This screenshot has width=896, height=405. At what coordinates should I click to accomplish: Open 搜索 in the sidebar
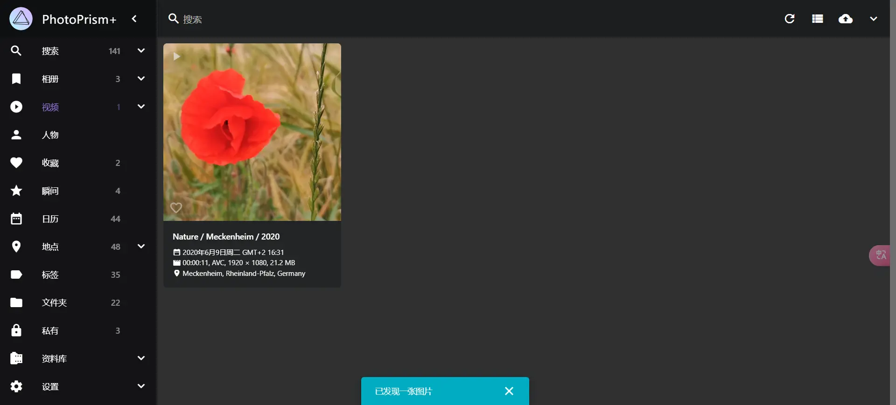click(x=50, y=51)
